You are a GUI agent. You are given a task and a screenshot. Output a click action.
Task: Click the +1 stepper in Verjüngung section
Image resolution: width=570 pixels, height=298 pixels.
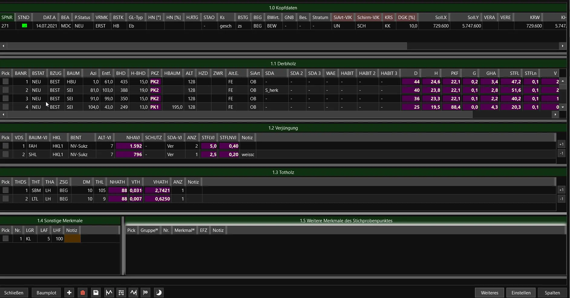562,144
